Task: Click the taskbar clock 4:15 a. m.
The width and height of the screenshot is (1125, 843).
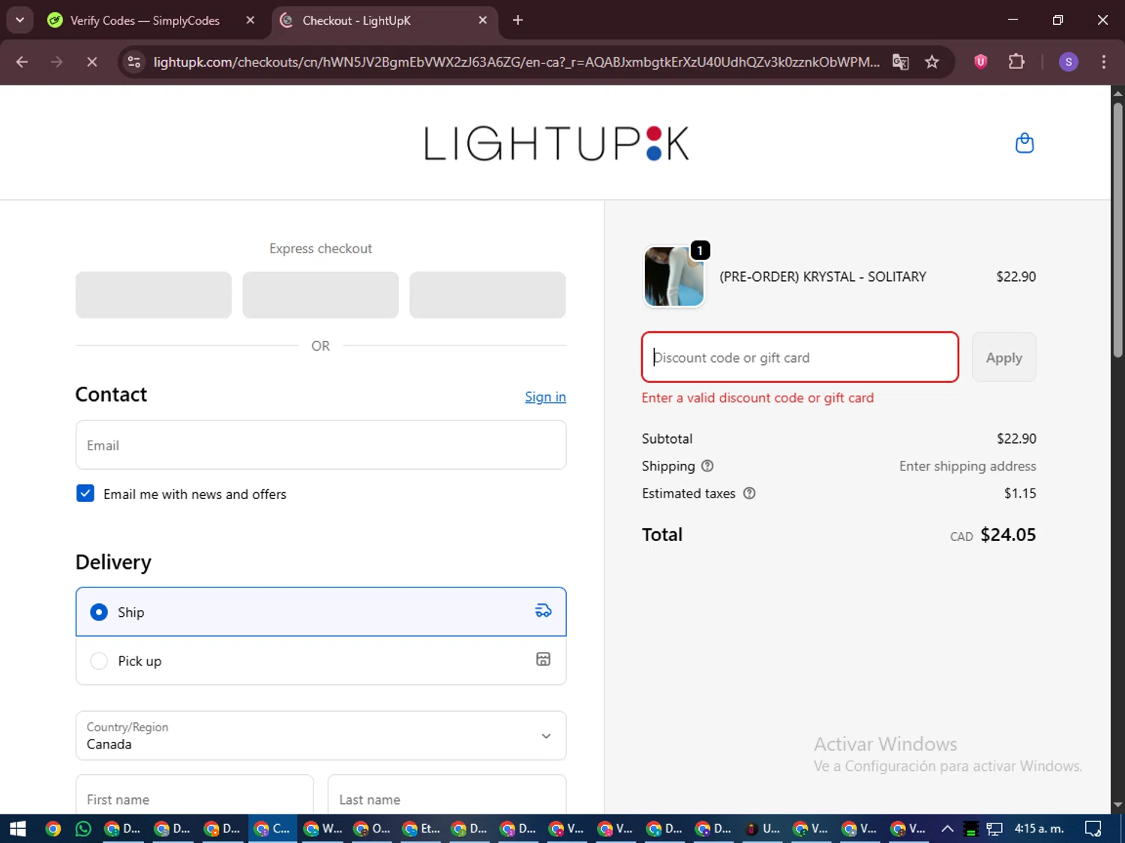Action: click(1039, 829)
